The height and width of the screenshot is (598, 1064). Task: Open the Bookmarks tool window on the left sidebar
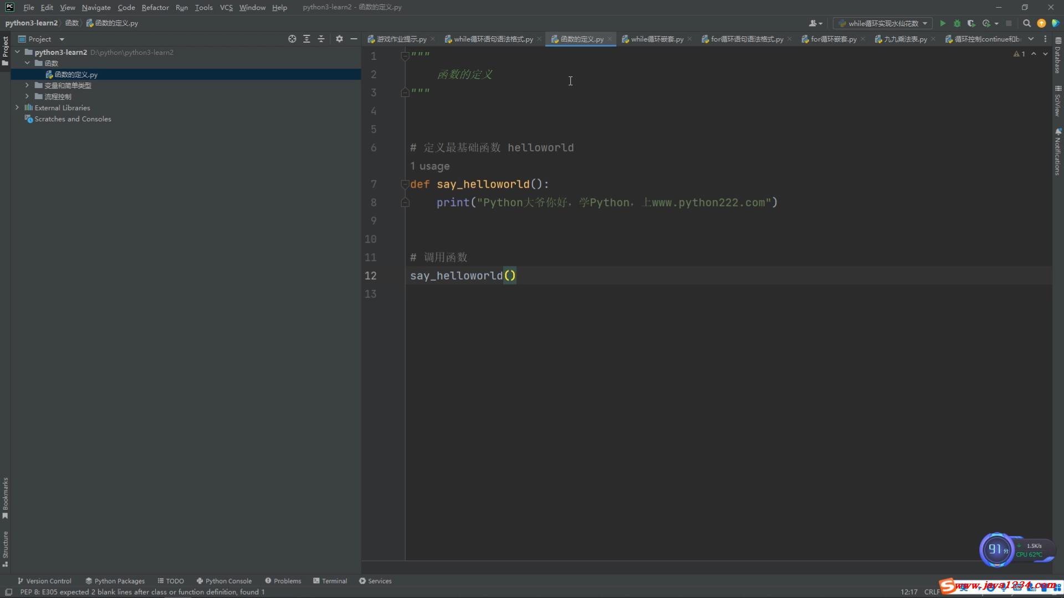(5, 498)
